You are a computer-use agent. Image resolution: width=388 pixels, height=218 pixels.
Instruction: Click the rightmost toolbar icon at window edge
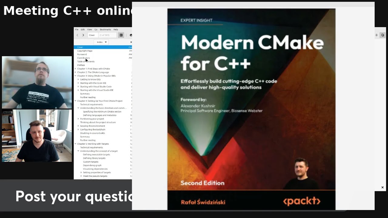coord(383,35)
